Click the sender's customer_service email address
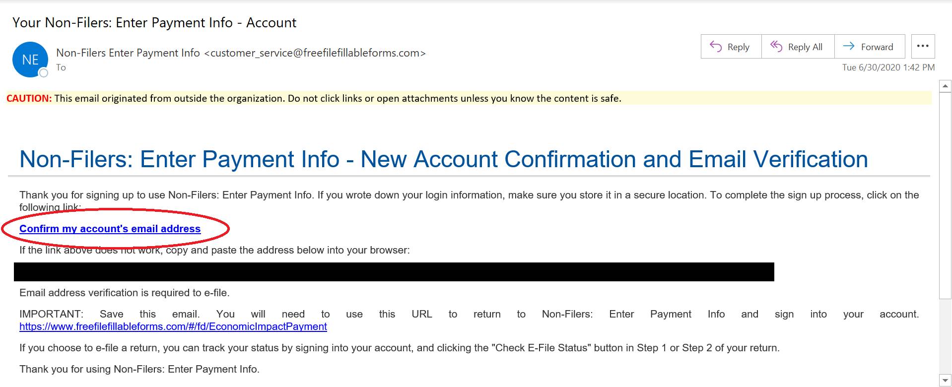 (x=318, y=53)
